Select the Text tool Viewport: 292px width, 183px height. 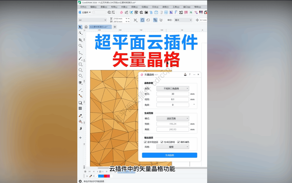[80, 83]
